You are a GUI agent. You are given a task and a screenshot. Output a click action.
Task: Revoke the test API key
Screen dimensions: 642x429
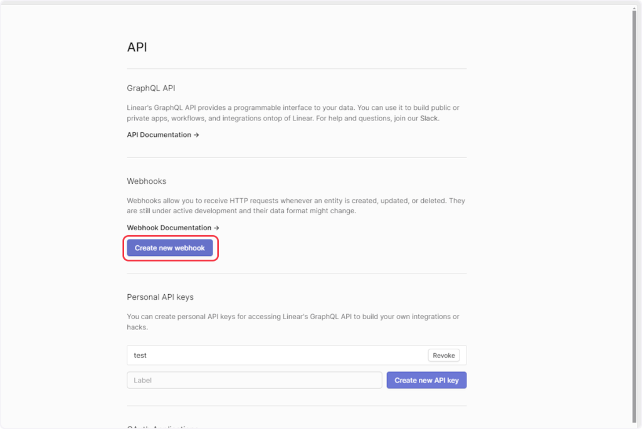coord(444,355)
